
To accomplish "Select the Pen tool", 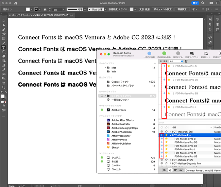I will [x=4, y=30].
